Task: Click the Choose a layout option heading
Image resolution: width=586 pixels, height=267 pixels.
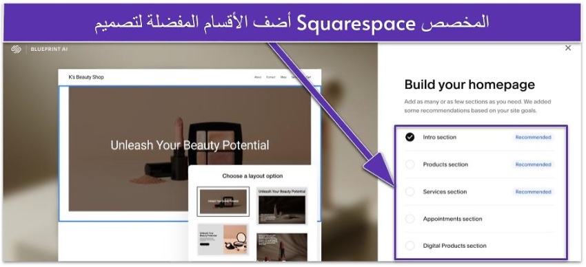Action: click(x=252, y=175)
